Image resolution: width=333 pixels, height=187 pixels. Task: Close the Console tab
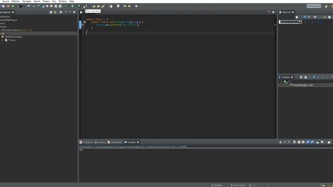click(138, 142)
